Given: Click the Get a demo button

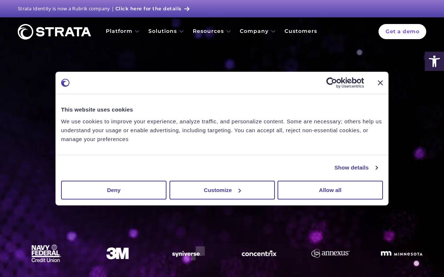Looking at the screenshot, I should click(x=402, y=31).
